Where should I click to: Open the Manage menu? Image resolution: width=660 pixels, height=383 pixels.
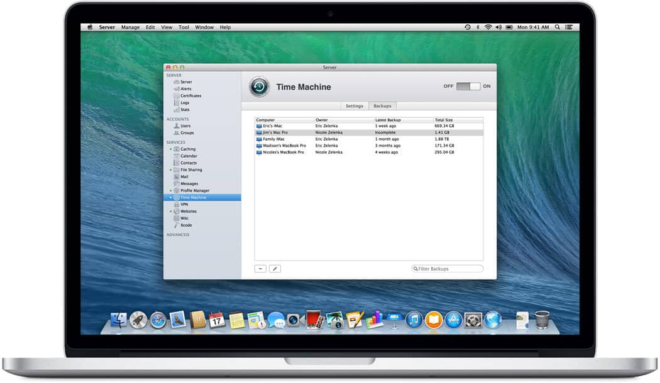[131, 27]
